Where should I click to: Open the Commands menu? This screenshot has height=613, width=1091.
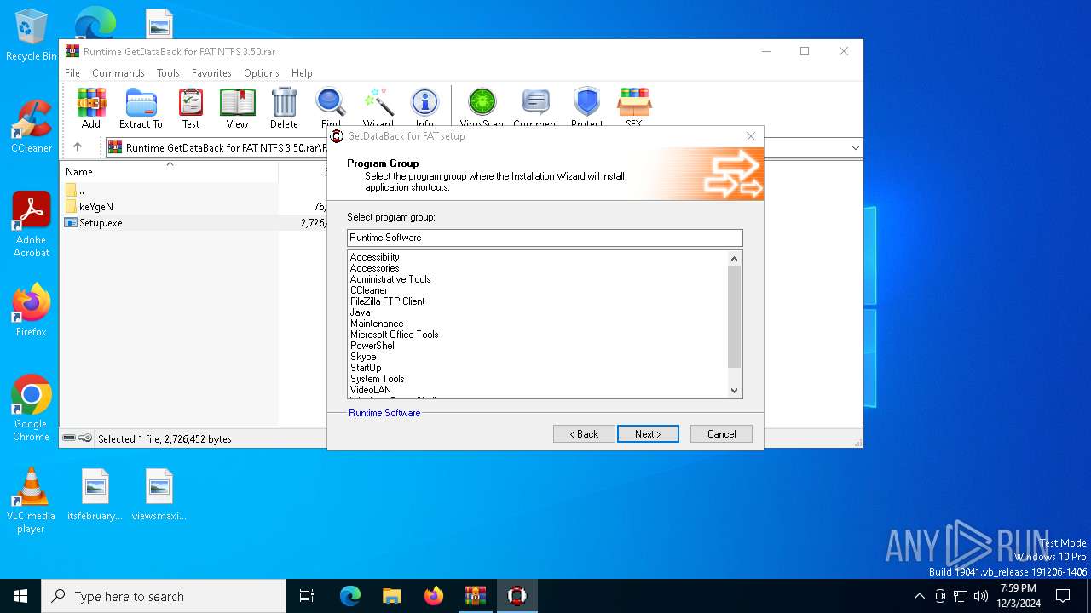(x=118, y=73)
